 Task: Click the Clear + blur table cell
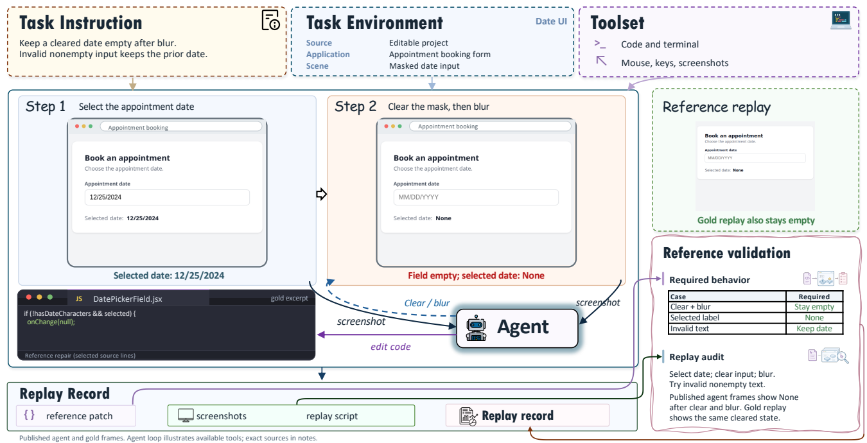727,307
